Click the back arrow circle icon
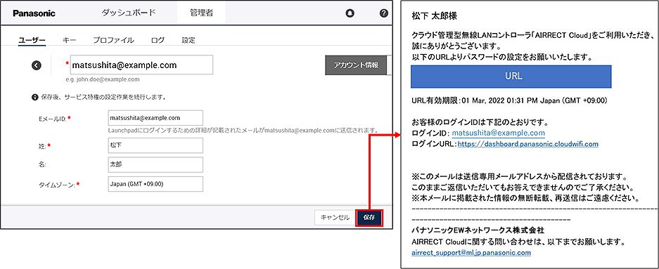 click(37, 65)
